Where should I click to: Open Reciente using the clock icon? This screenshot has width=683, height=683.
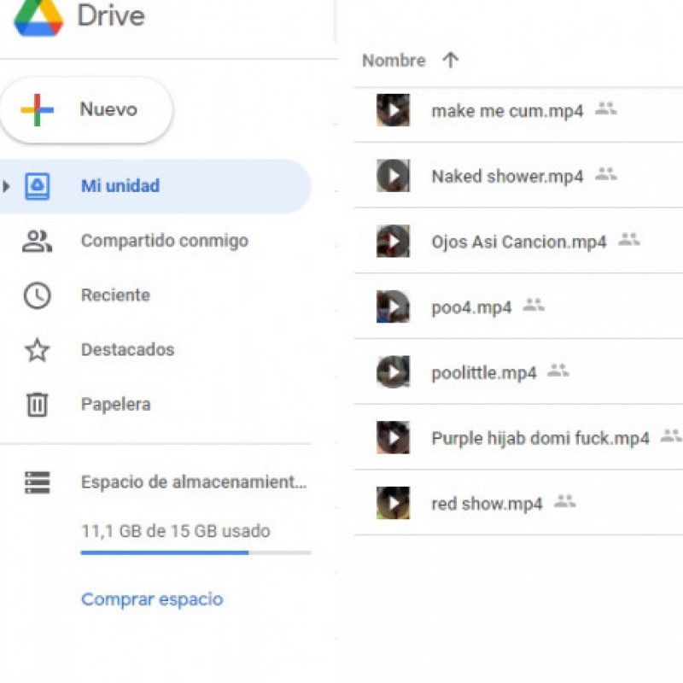pyautogui.click(x=37, y=295)
